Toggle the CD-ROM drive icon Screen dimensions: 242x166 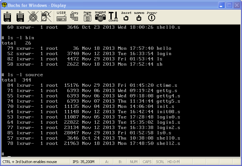(32, 16)
